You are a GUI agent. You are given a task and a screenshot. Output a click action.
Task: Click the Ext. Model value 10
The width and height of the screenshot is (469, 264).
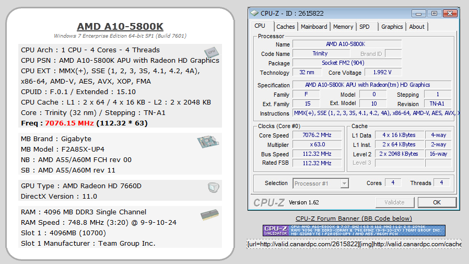click(x=373, y=104)
